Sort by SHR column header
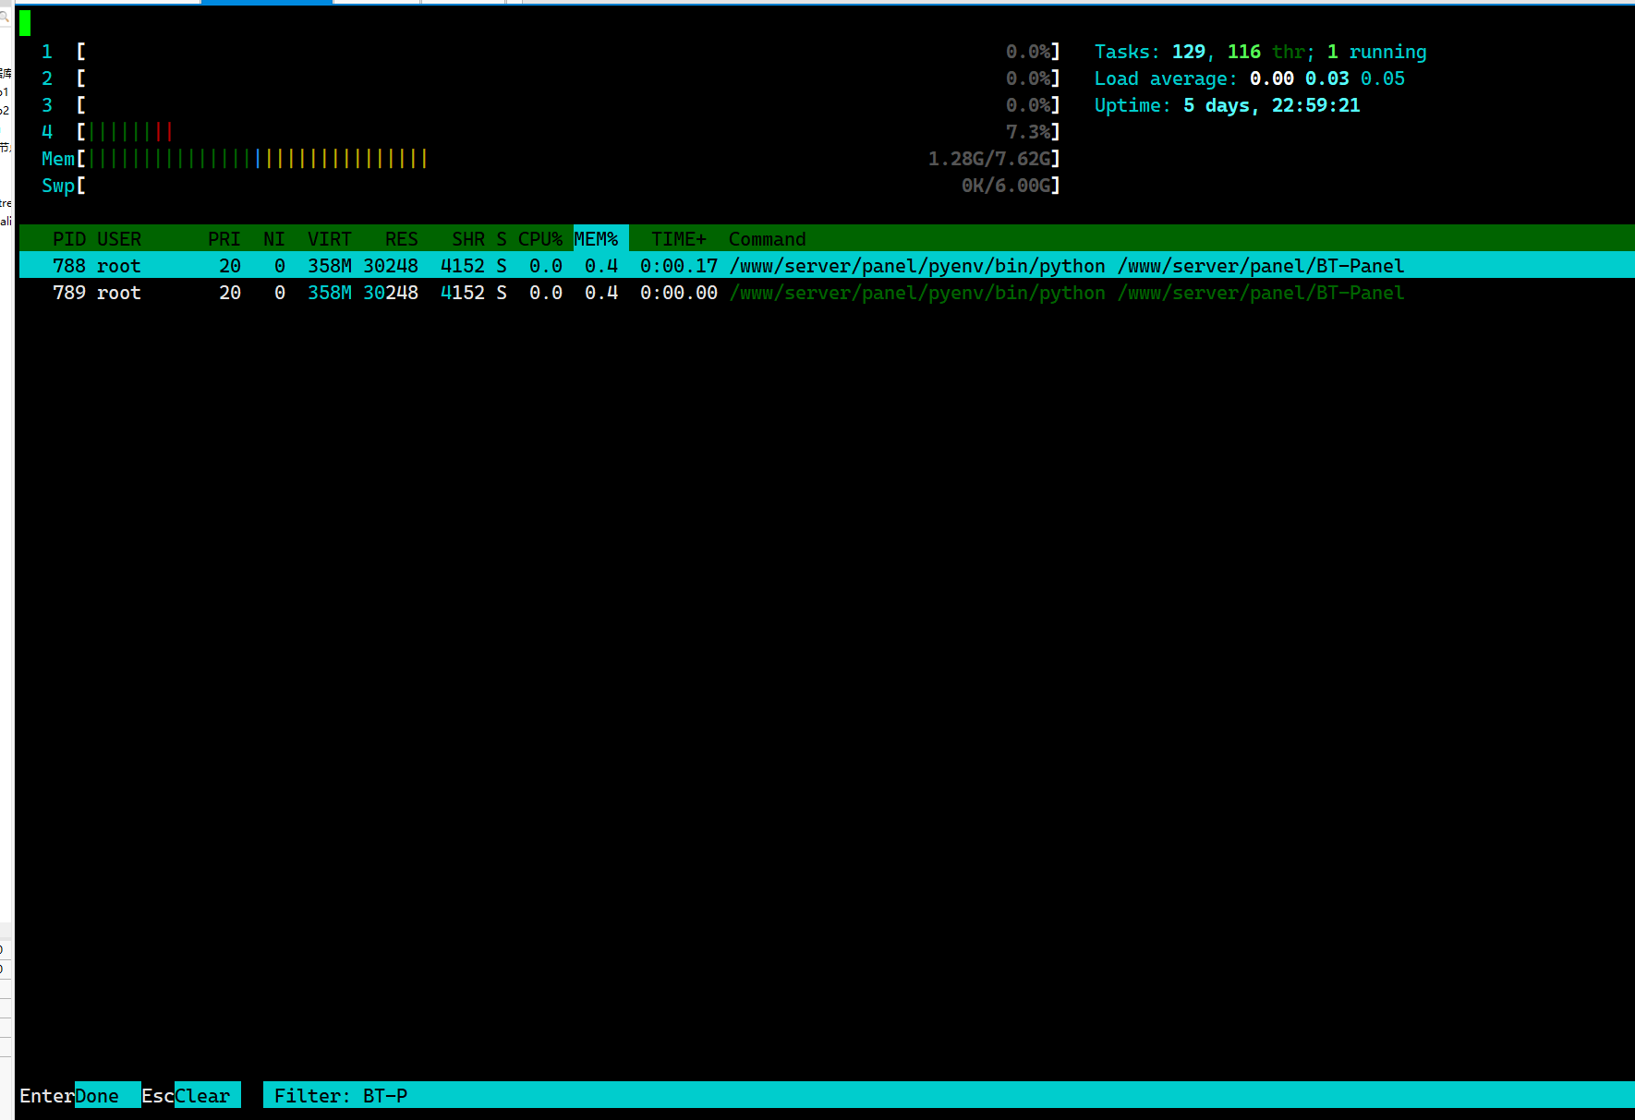1635x1120 pixels. 468,239
